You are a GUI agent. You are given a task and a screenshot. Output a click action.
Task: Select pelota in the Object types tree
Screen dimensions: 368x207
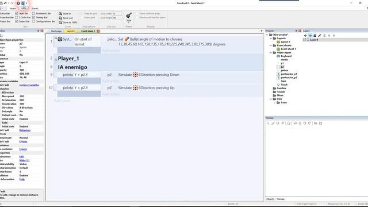pos(284,70)
